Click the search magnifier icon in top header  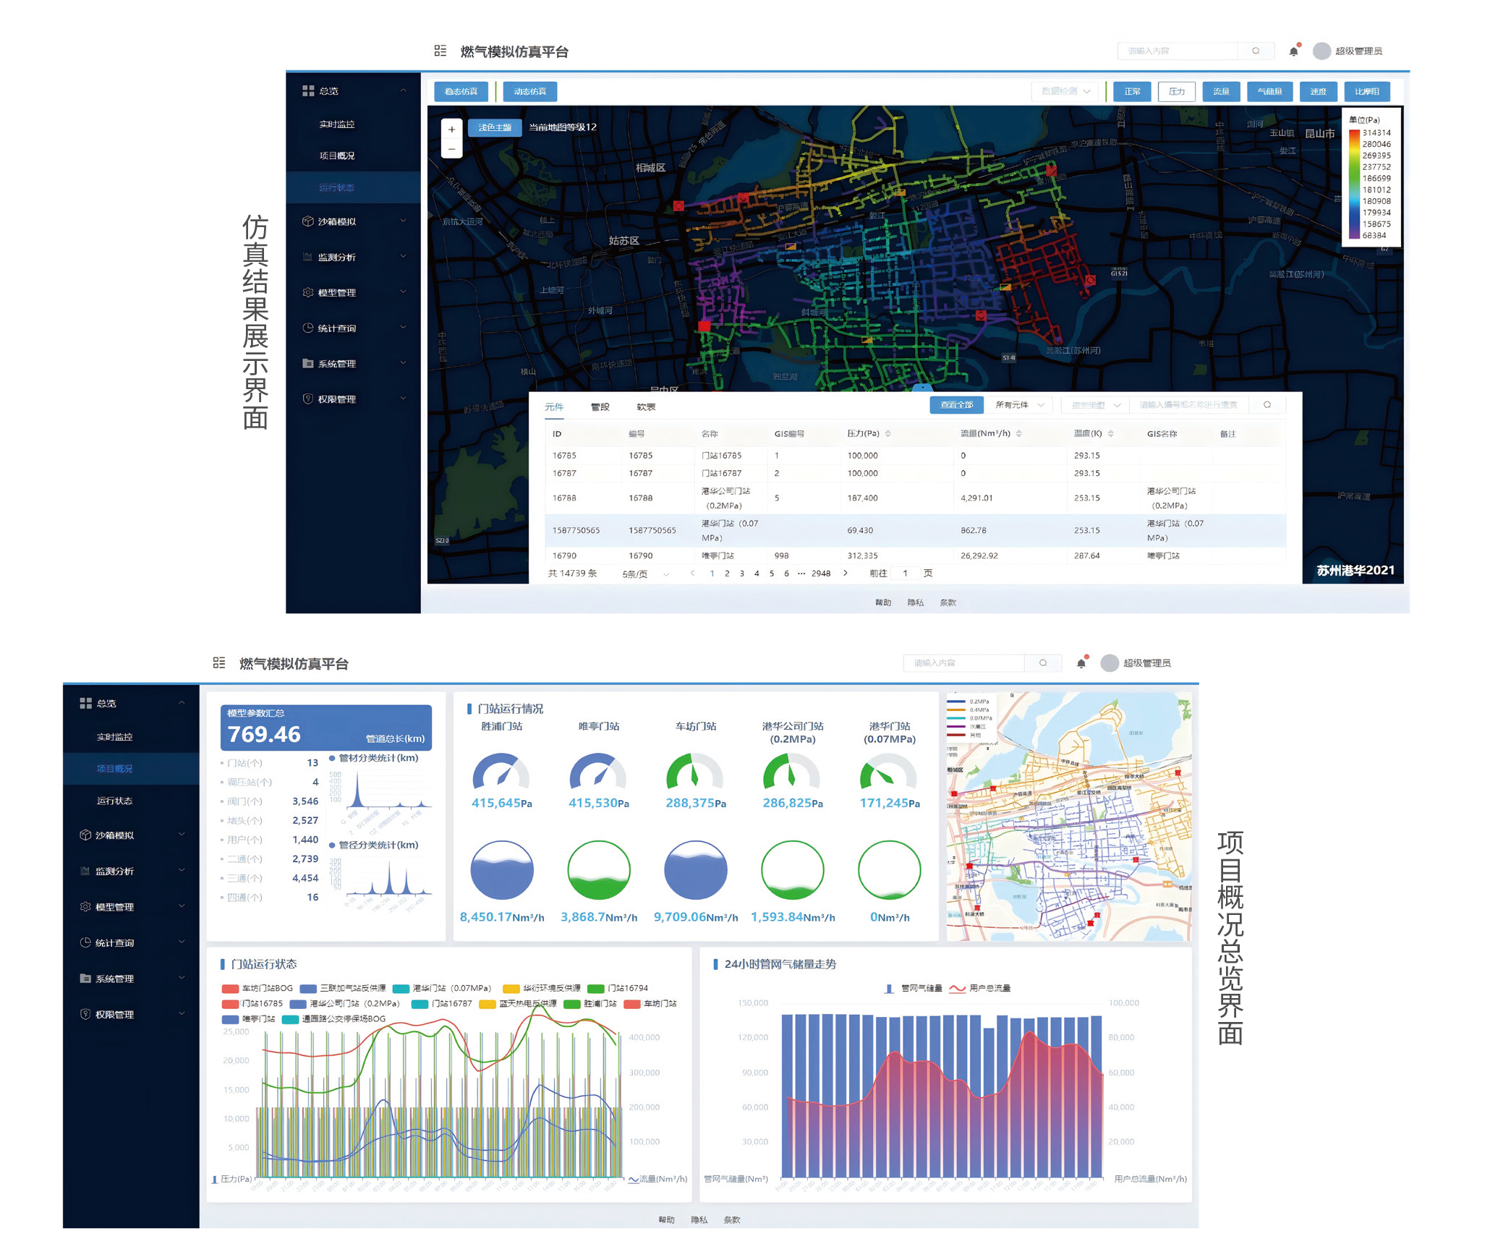[x=1256, y=51]
